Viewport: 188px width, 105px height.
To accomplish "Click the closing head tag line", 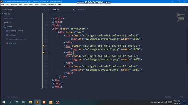I will [x=57, y=22].
